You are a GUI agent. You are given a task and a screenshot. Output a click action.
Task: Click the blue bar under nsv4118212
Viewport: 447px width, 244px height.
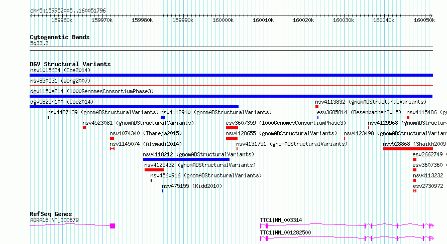(186, 159)
